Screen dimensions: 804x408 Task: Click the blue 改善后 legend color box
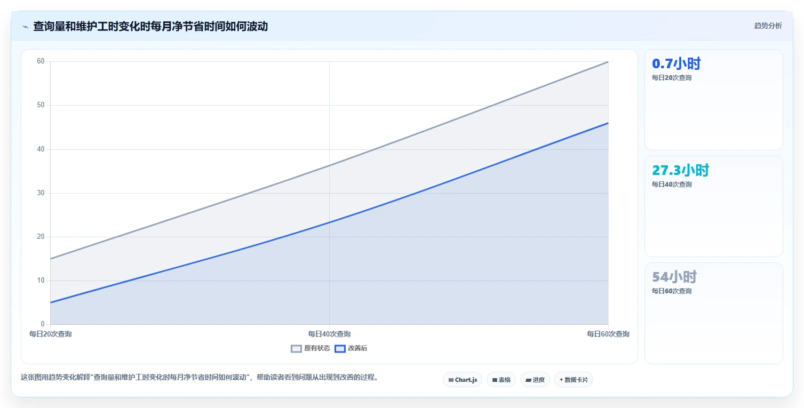pos(340,349)
